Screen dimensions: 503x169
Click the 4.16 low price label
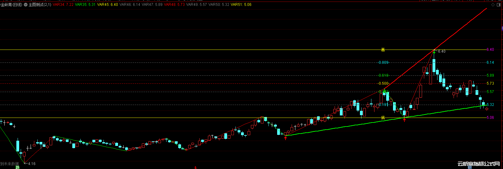tap(32, 164)
